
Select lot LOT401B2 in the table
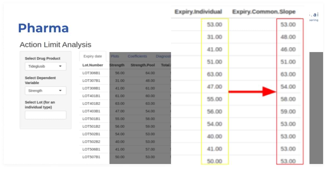tap(91, 103)
